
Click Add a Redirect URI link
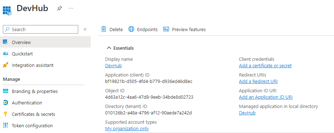coord(258,82)
